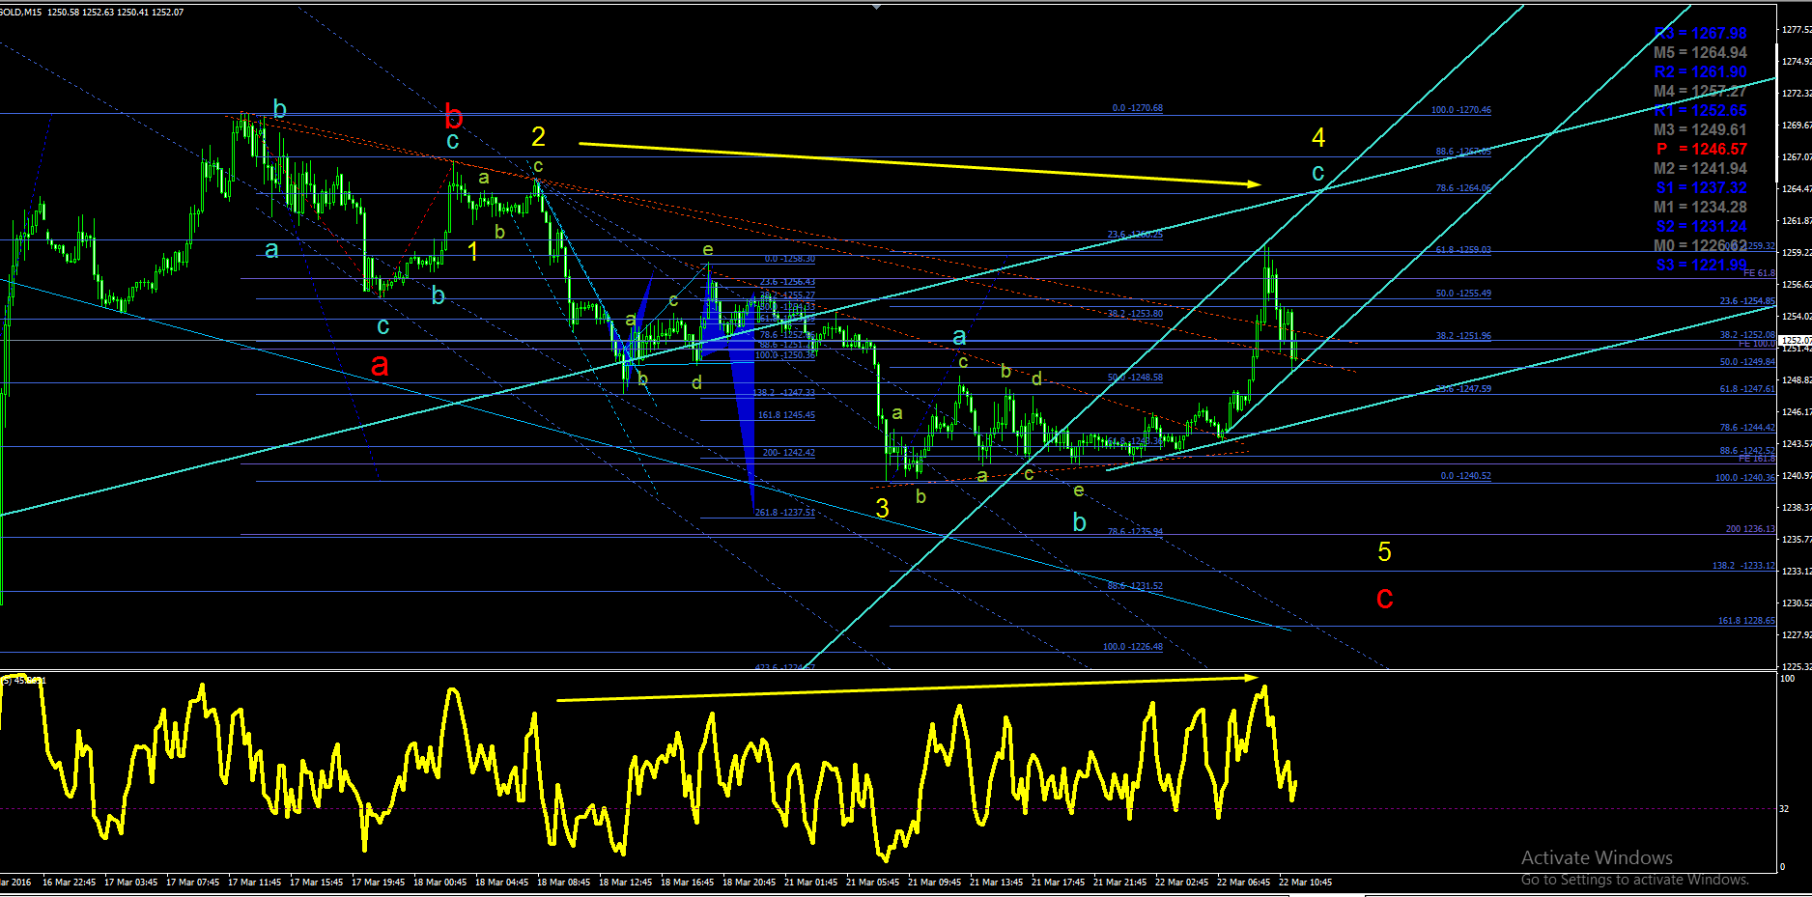
Task: Select the level label '138.2 -1233.12'
Action: 1743,566
